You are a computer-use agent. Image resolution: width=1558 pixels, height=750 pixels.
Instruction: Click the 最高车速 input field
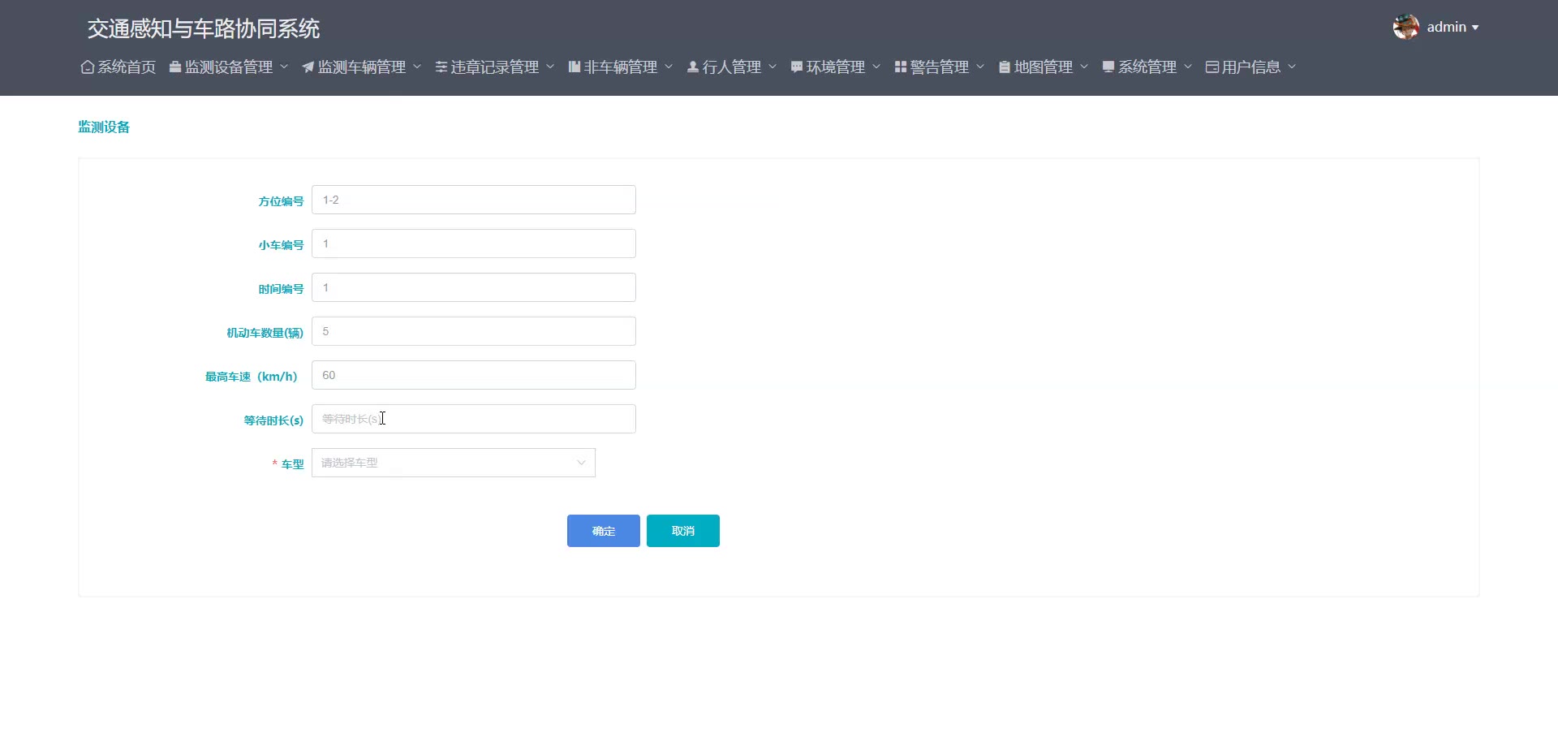click(474, 375)
